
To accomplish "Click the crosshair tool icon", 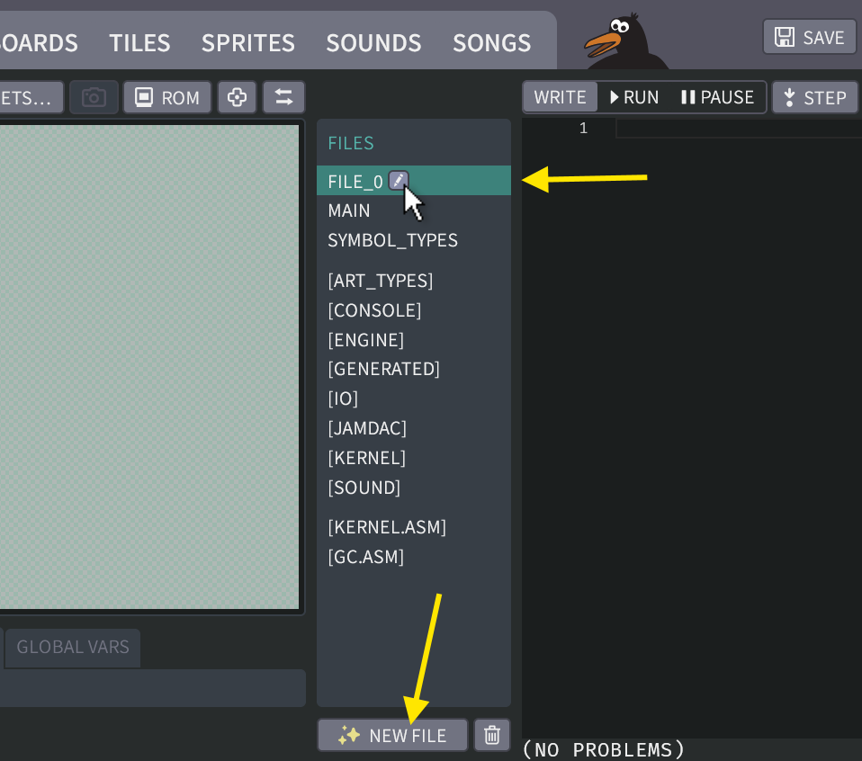I will (237, 96).
